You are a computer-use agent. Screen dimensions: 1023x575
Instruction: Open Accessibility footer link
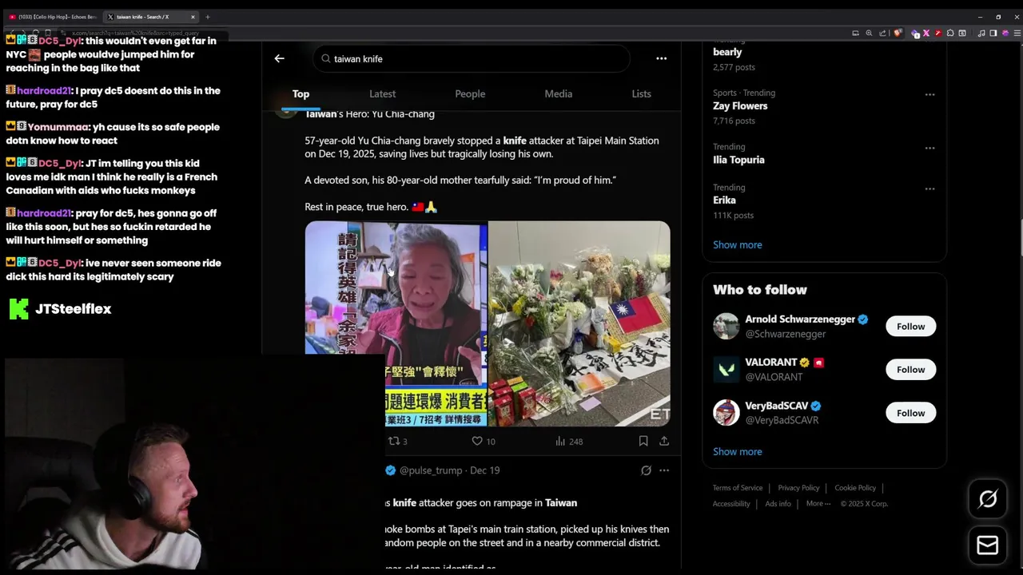coord(731,504)
